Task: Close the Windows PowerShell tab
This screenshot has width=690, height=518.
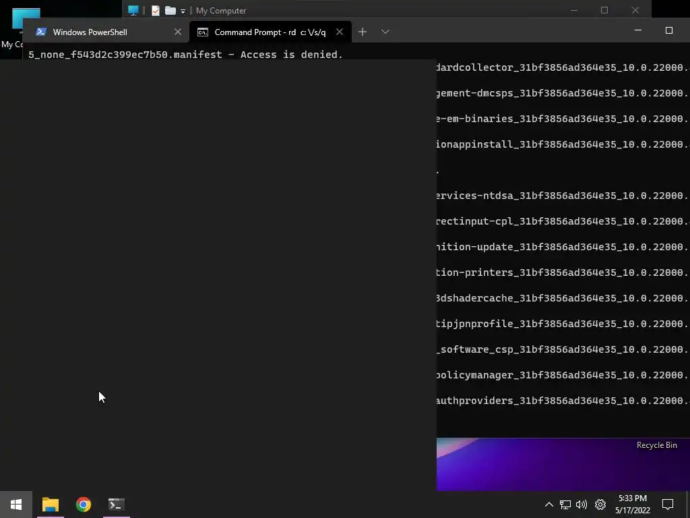Action: click(178, 32)
